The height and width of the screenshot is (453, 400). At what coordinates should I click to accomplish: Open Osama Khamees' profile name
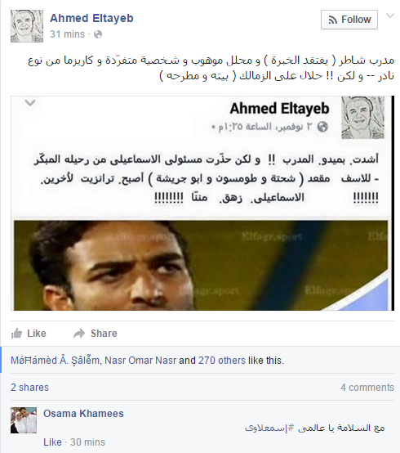[x=83, y=414]
